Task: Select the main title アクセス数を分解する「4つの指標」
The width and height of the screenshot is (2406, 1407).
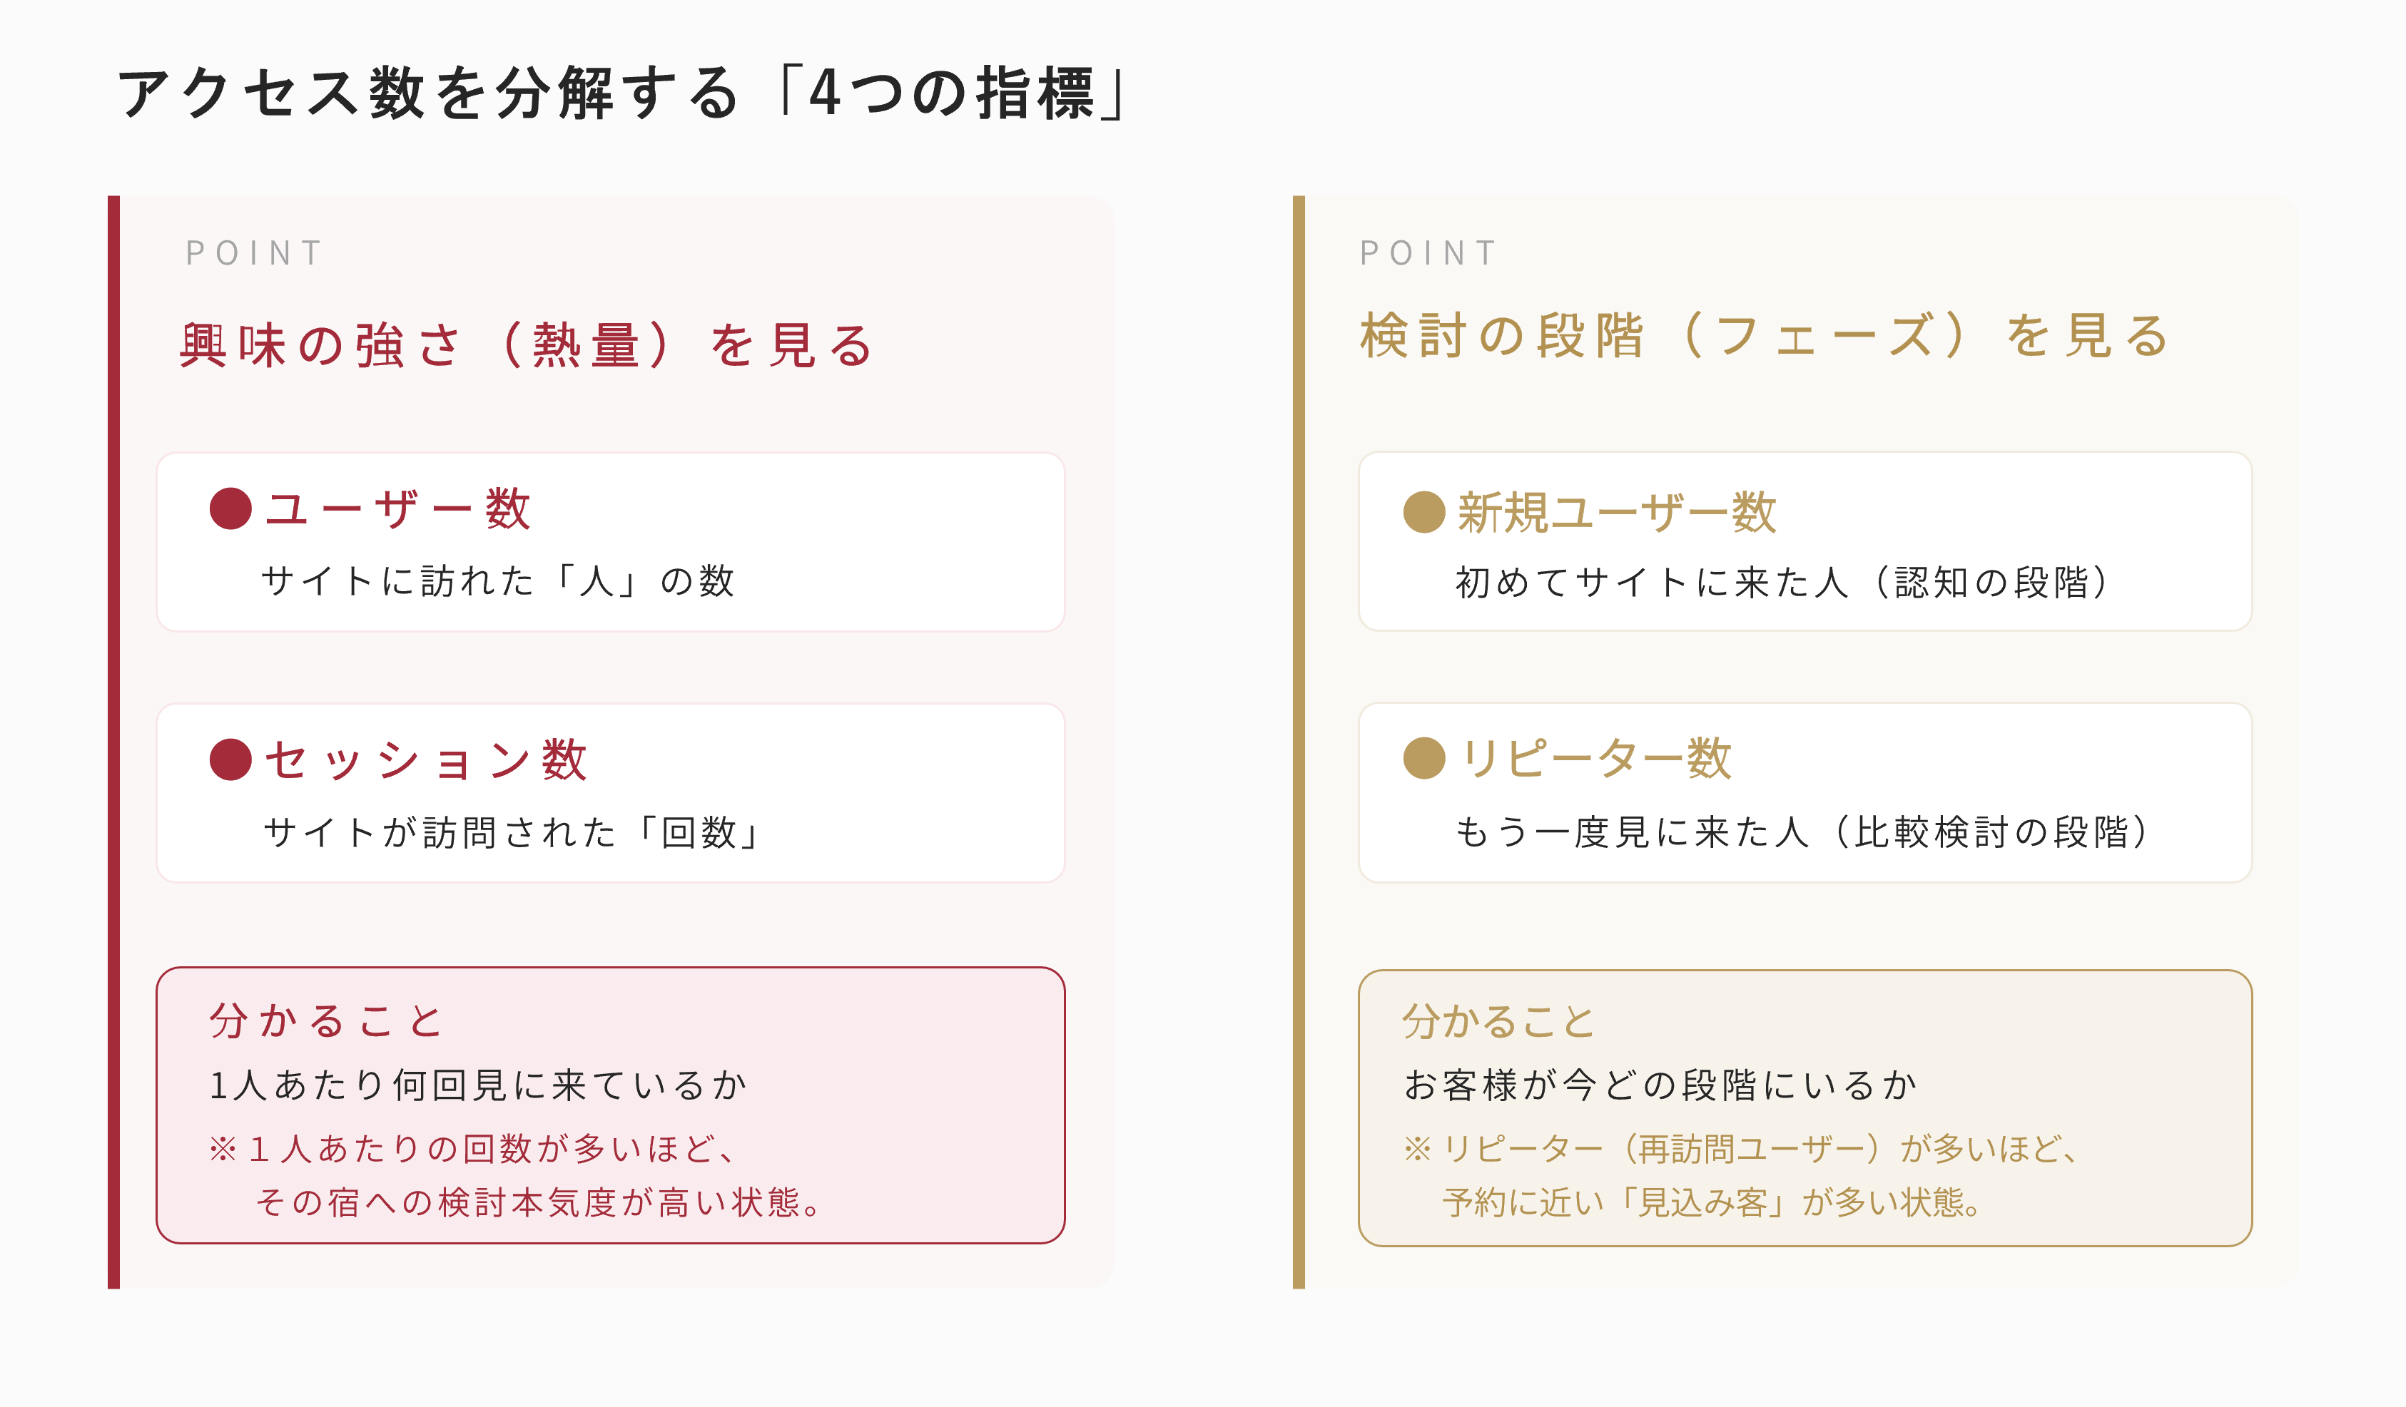Action: (x=622, y=93)
